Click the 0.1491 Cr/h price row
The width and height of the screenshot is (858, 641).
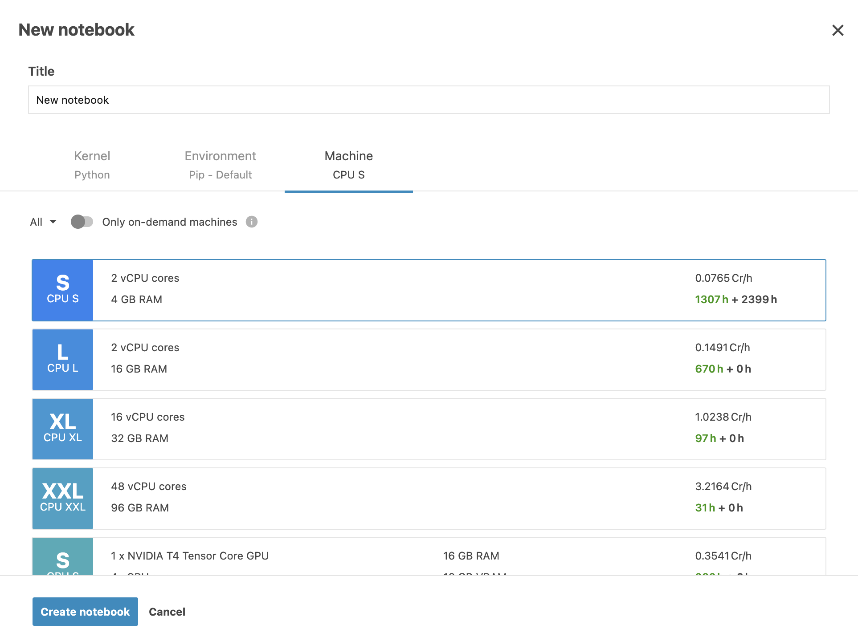click(722, 348)
